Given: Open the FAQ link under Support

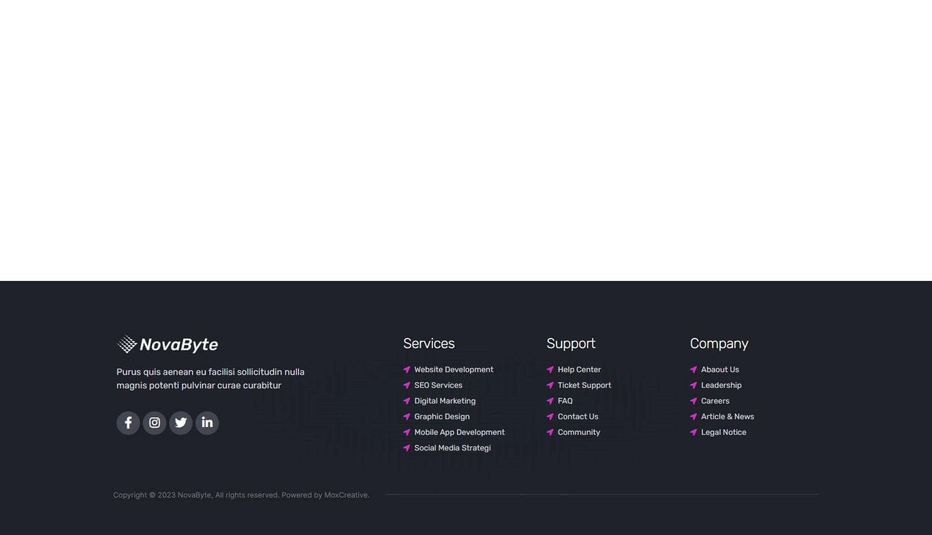Looking at the screenshot, I should [x=565, y=401].
